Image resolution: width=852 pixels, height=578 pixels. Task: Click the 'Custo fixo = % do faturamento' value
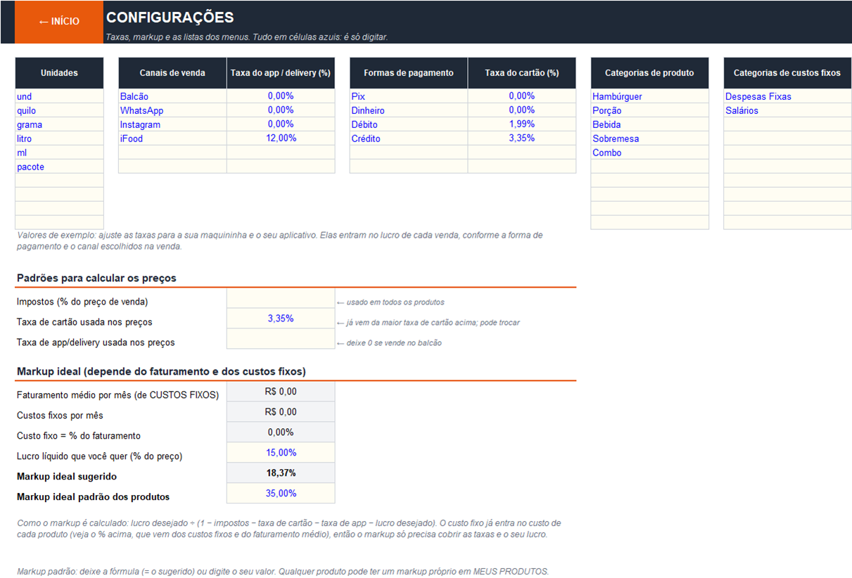(281, 432)
